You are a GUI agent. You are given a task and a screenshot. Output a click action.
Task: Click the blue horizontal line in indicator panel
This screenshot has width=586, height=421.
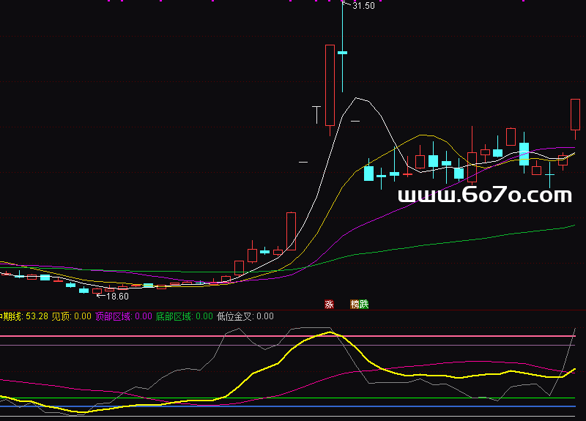pos(293,406)
